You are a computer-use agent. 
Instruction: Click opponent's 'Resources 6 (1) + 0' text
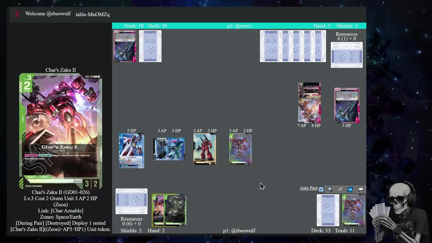[x=347, y=36]
